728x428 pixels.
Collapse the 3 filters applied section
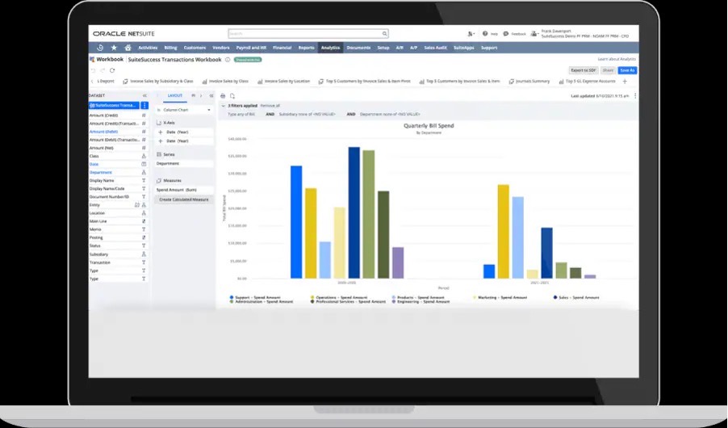[223, 106]
